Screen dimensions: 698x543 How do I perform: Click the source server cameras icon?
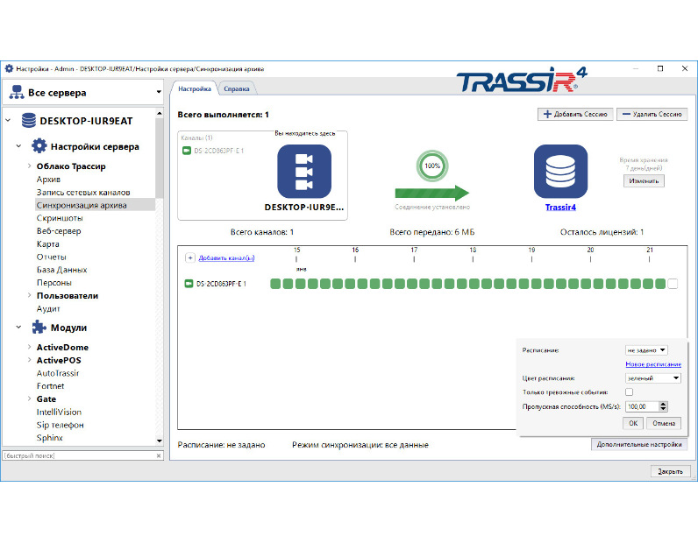pos(304,171)
